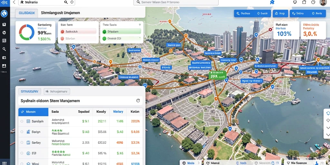Image resolution: width=330 pixels, height=165 pixels.
Task: Toggle the checkmark in Mamen column header
Action: pos(22,112)
